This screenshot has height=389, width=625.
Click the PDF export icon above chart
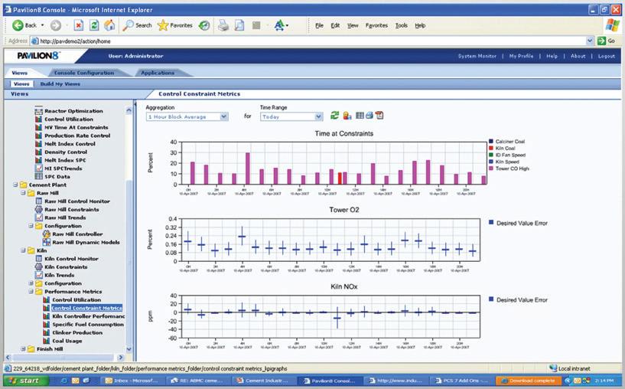click(x=379, y=116)
